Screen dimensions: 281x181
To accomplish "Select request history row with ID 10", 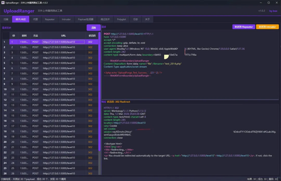I will [50, 89].
